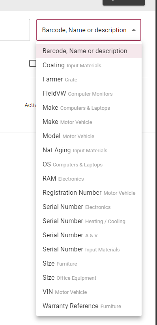This screenshot has width=157, height=325.
Task: Select Model Motor Vehicle option
Action: point(89,136)
